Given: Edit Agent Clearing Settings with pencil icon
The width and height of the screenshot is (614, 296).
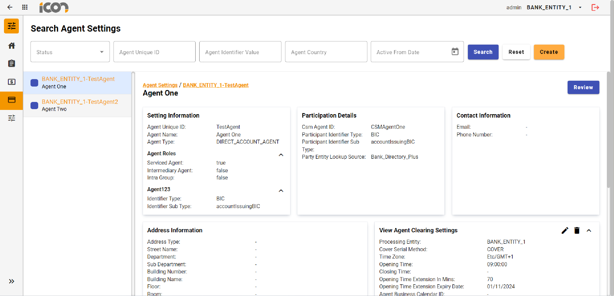Looking at the screenshot, I should point(565,230).
